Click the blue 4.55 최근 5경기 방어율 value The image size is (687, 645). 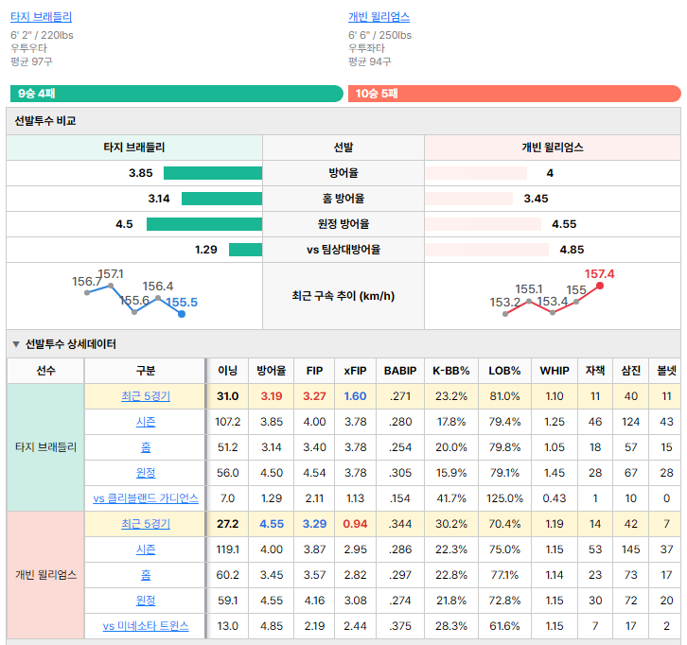coord(272,524)
